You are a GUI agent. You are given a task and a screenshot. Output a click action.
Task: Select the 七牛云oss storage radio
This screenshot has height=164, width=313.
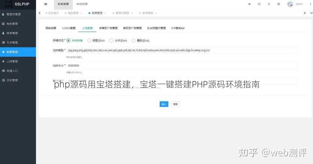[111, 40]
